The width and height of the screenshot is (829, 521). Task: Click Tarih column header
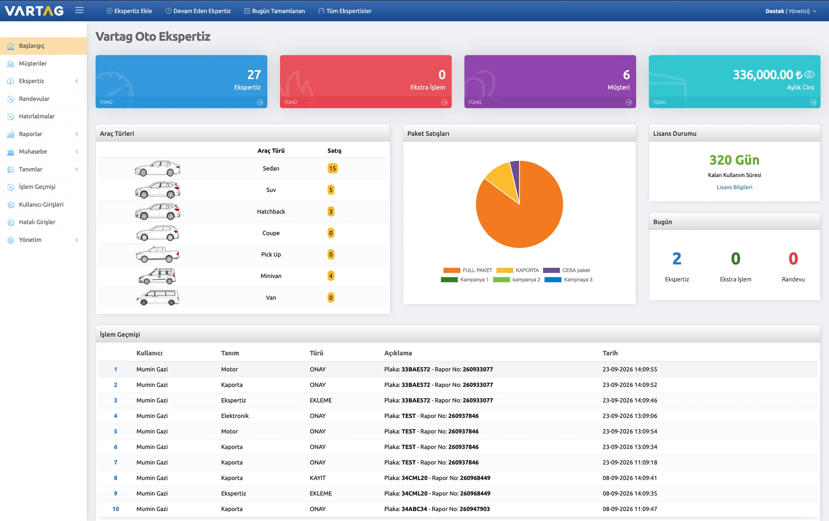tap(610, 353)
